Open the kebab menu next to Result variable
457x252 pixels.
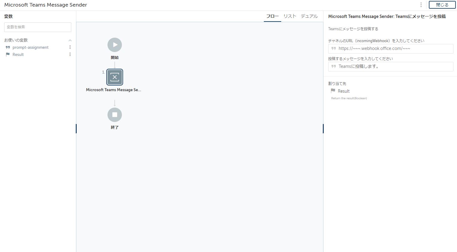pyautogui.click(x=70, y=54)
